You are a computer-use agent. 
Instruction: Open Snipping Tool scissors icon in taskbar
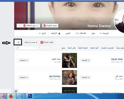(x=2, y=96)
